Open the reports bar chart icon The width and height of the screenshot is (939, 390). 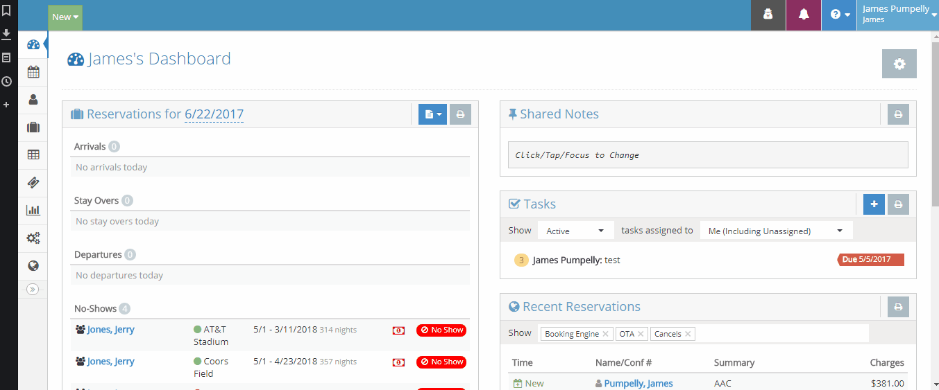point(33,211)
